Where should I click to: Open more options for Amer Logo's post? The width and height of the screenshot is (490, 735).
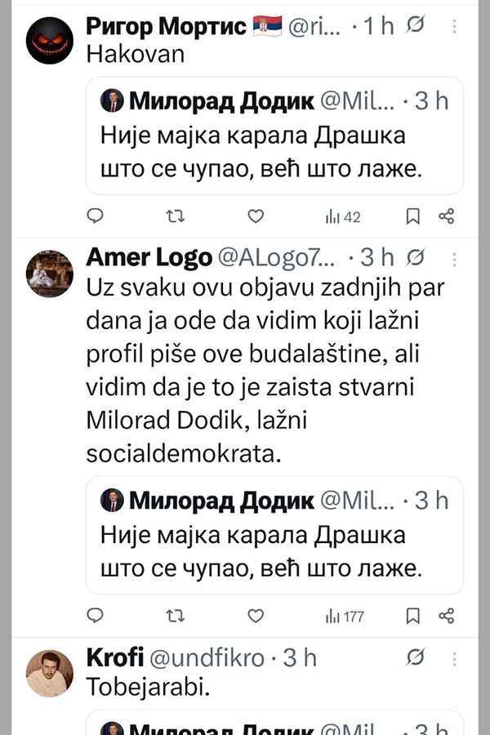tap(455, 258)
